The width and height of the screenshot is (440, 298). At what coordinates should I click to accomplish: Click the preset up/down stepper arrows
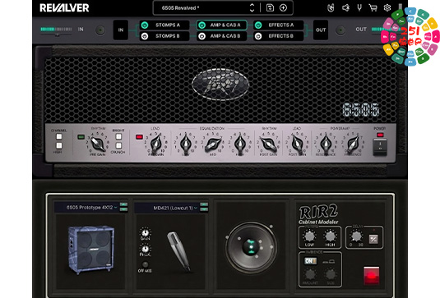tap(252, 8)
